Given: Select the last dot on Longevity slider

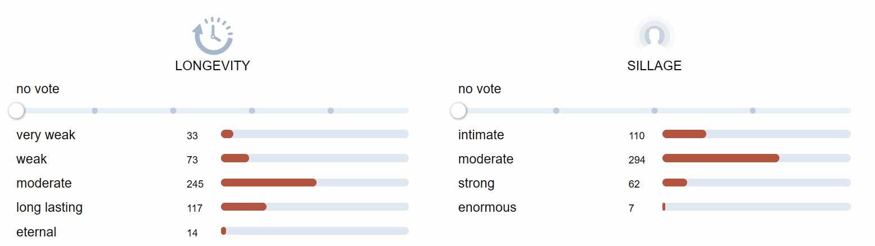Looking at the screenshot, I should point(331,111).
